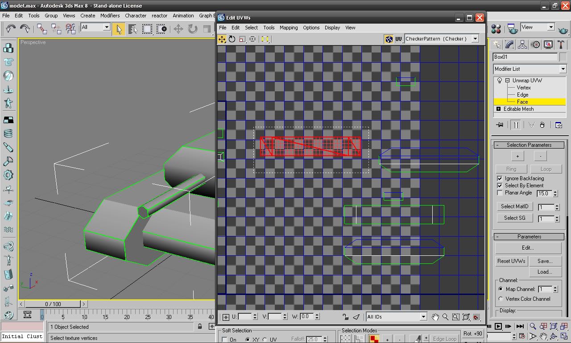Enable the Soft Selection On checkbox

click(x=224, y=339)
